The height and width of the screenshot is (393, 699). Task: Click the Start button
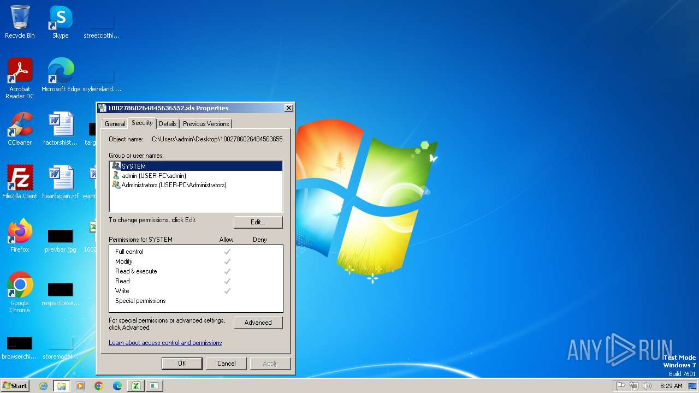[15, 386]
